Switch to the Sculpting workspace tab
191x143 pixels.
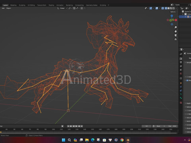coord(22,5)
